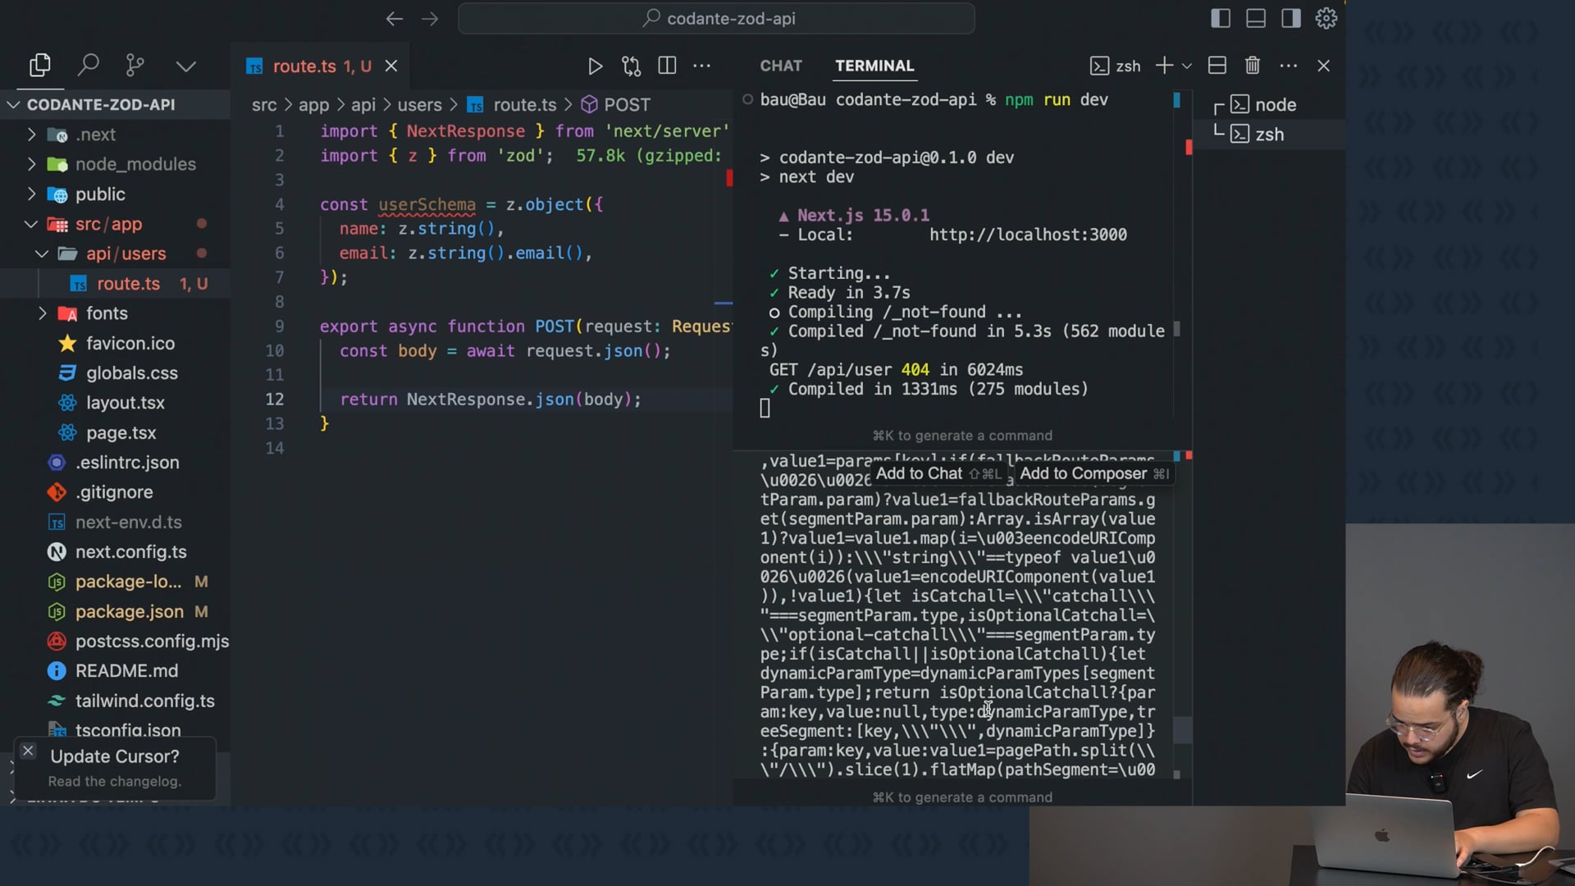Click the Split Editor icon

667,66
